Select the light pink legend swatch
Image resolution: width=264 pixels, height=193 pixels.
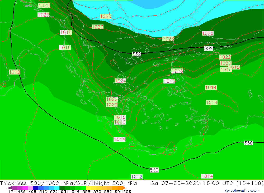click(30, 188)
